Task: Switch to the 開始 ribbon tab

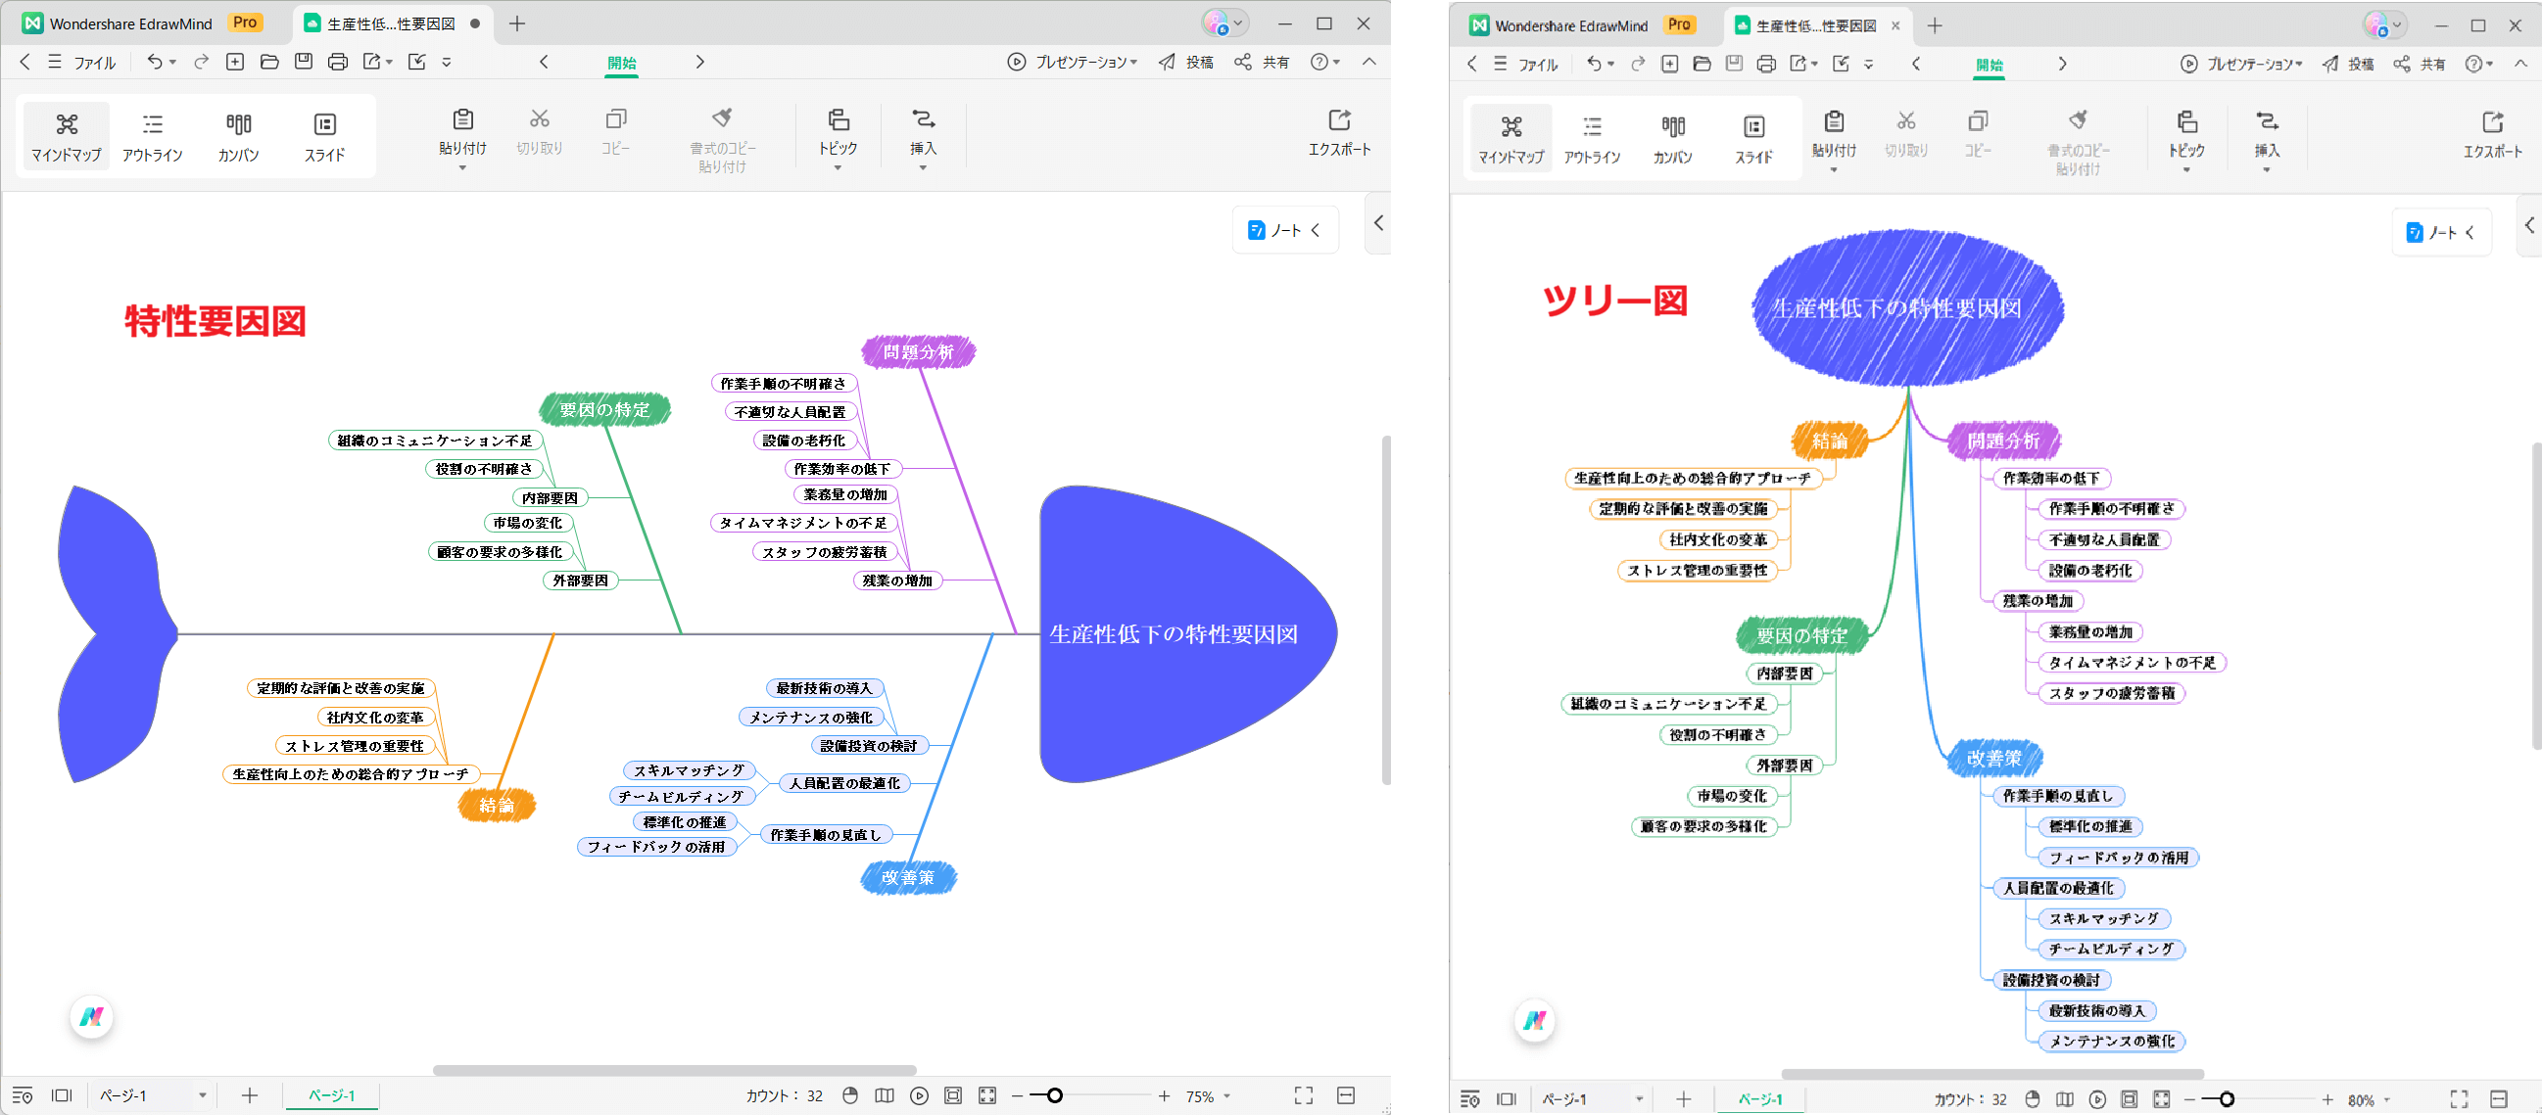Action: (x=621, y=61)
